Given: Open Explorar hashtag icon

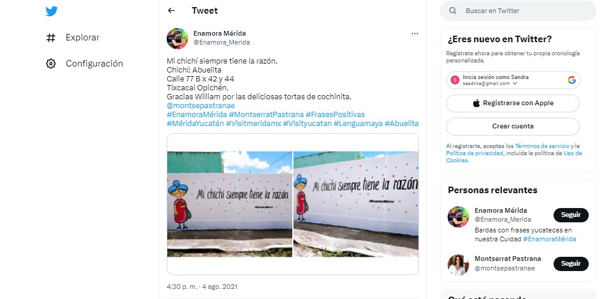Looking at the screenshot, I should pyautogui.click(x=51, y=37).
